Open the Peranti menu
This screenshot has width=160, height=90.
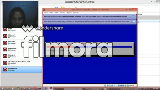(x=69, y=13)
